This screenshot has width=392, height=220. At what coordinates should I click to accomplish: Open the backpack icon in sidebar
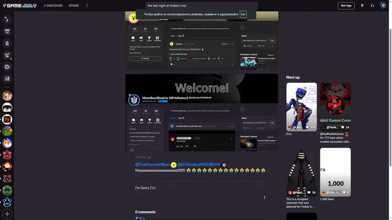point(7,43)
